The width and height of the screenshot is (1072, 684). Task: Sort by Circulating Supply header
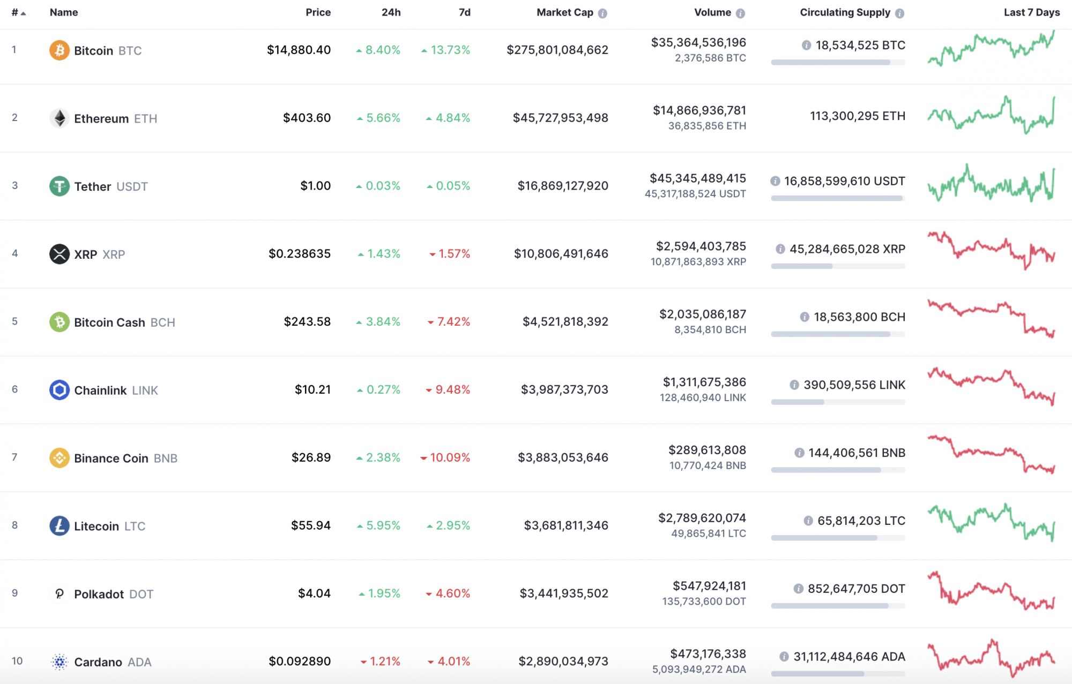(845, 12)
